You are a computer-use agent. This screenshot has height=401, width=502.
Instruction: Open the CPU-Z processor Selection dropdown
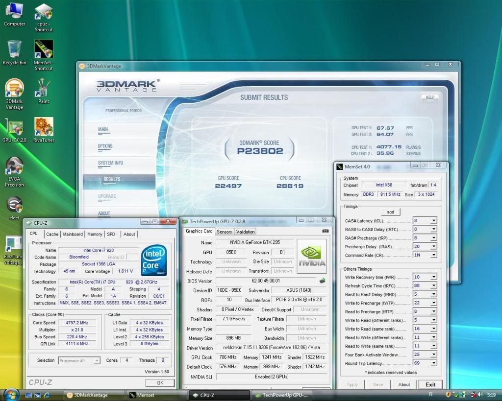click(79, 360)
